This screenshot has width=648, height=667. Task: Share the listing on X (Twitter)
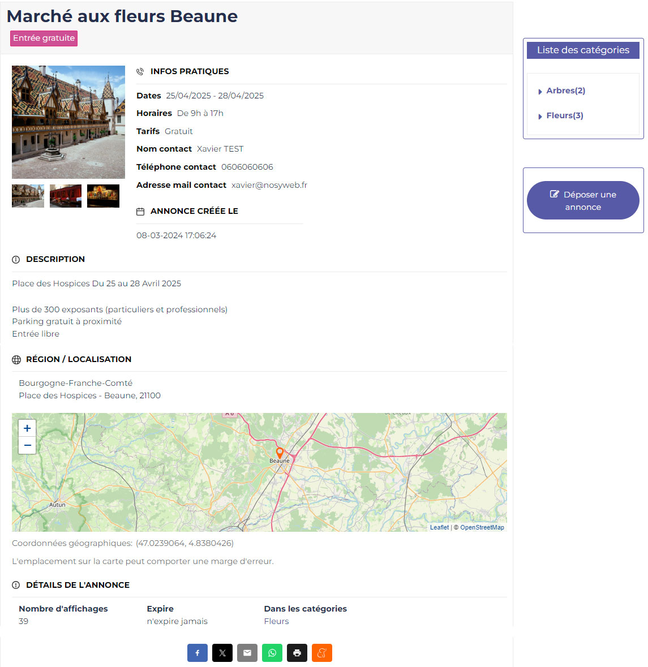[222, 652]
